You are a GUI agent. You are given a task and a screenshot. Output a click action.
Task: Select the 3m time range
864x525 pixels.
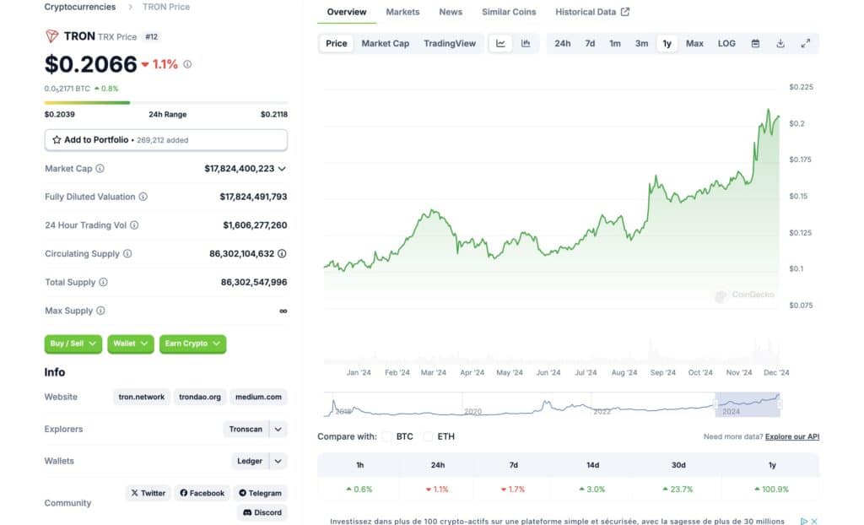click(641, 44)
